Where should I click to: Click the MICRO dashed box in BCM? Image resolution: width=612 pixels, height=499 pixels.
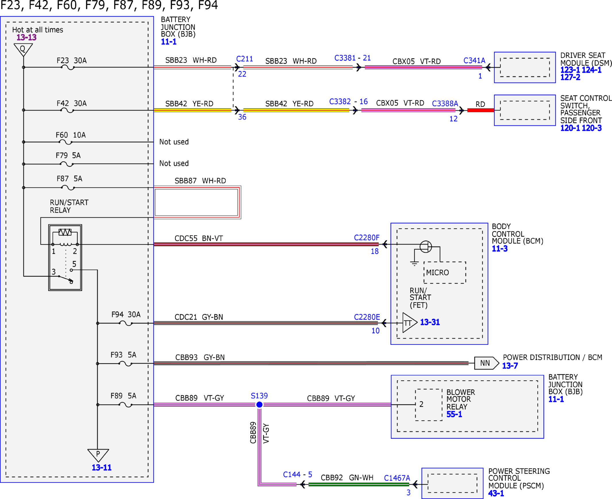tap(445, 272)
